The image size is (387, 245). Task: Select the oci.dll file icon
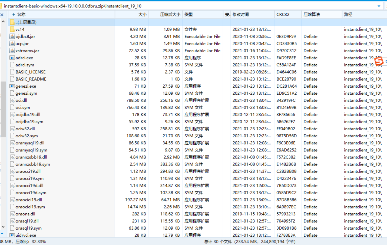tap(12, 100)
